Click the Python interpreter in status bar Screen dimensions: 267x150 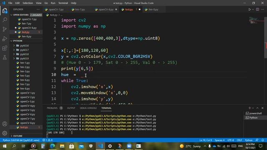(21, 140)
